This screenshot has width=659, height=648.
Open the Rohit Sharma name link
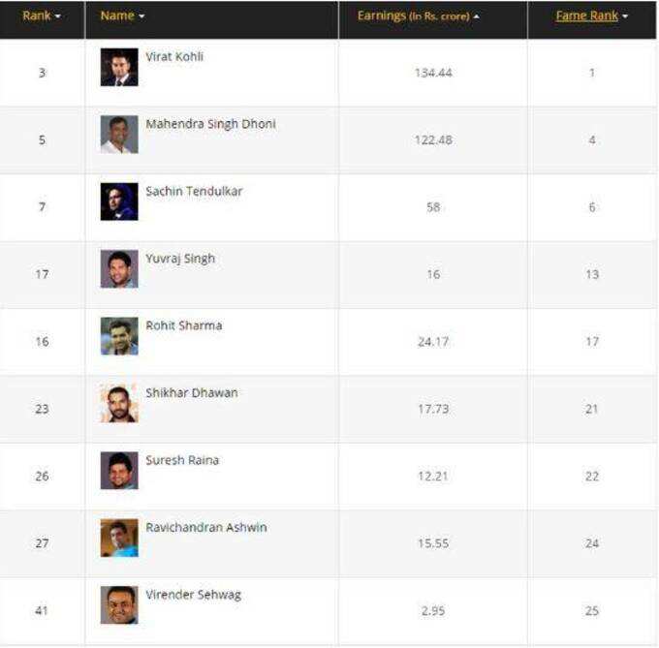point(184,325)
